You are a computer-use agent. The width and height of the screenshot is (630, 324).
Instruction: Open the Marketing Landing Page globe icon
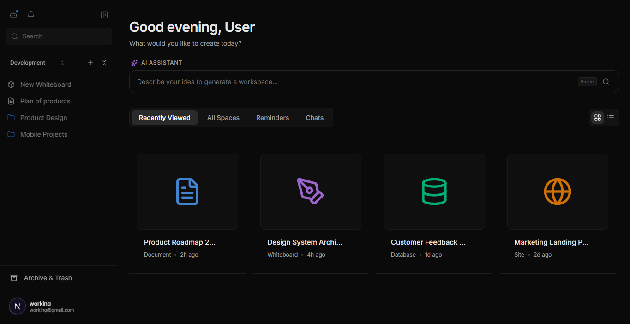(x=557, y=191)
